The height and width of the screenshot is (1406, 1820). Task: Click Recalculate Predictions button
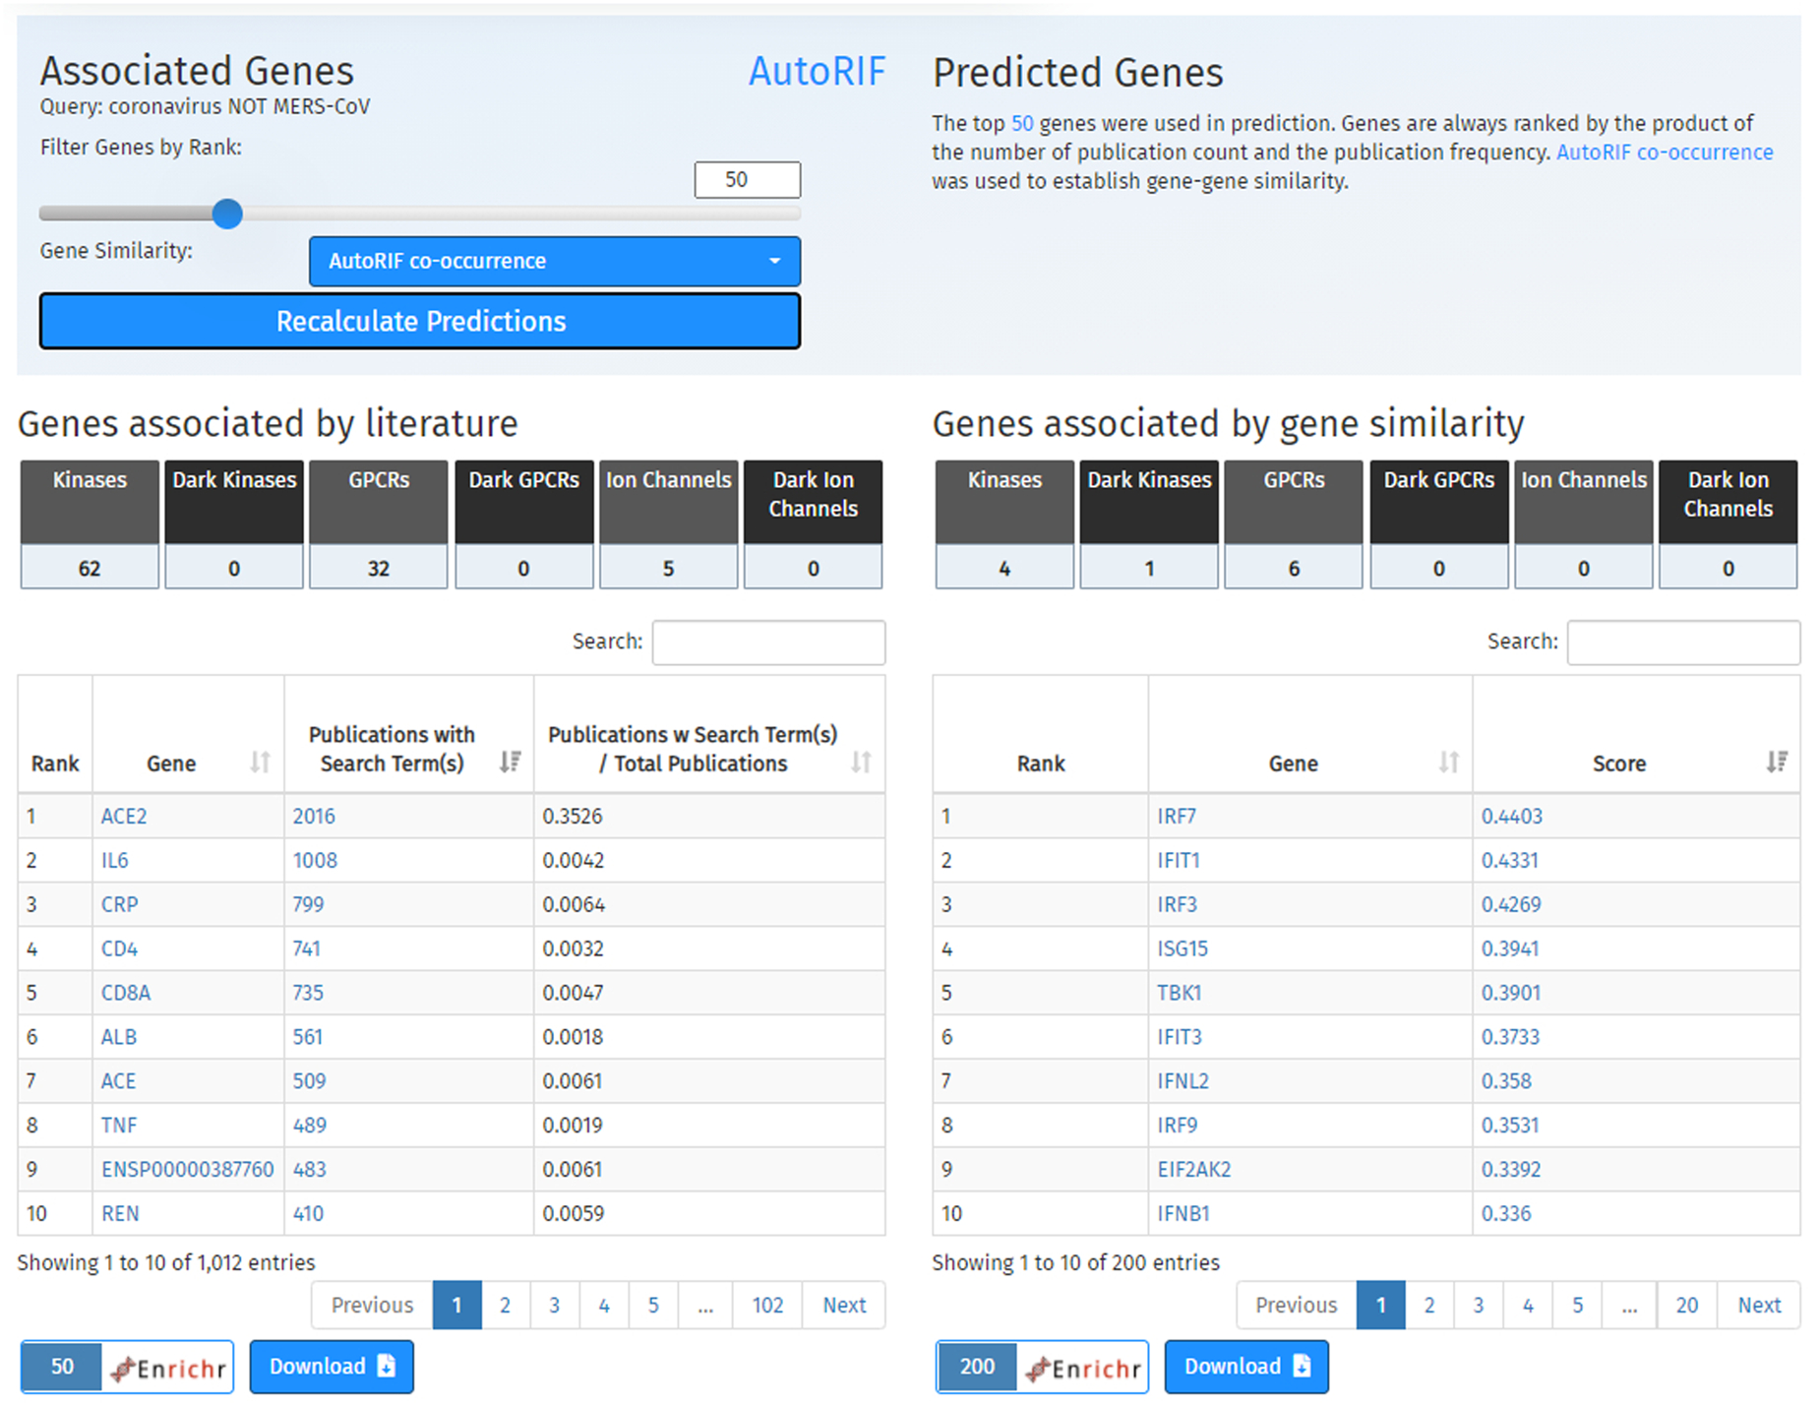[420, 322]
